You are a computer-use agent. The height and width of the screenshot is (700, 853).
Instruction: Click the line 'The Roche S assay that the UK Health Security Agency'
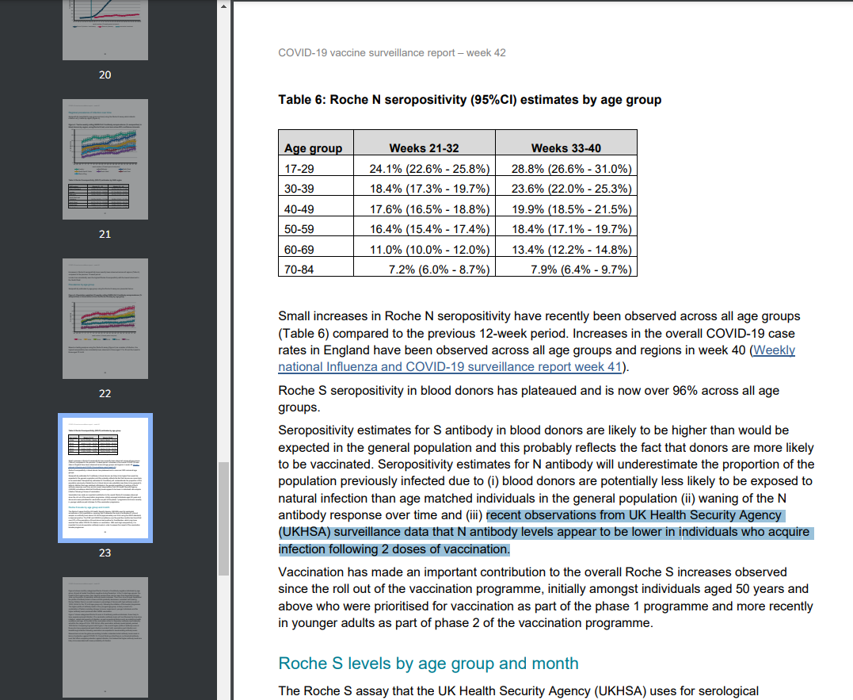518,690
